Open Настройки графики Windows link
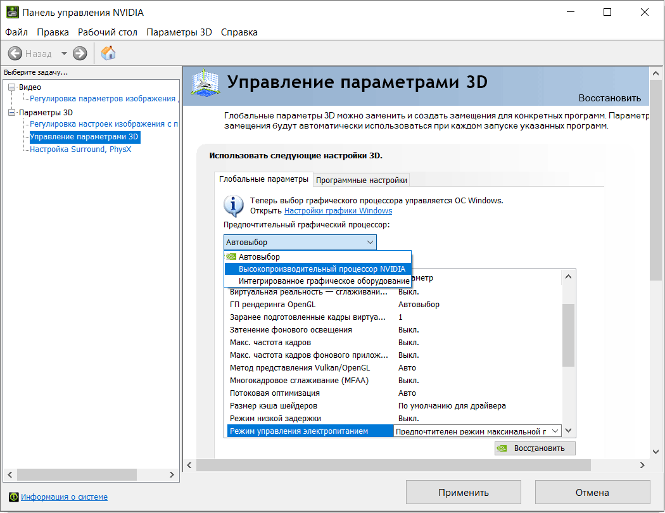Viewport: 665px width, 513px height. [x=338, y=211]
